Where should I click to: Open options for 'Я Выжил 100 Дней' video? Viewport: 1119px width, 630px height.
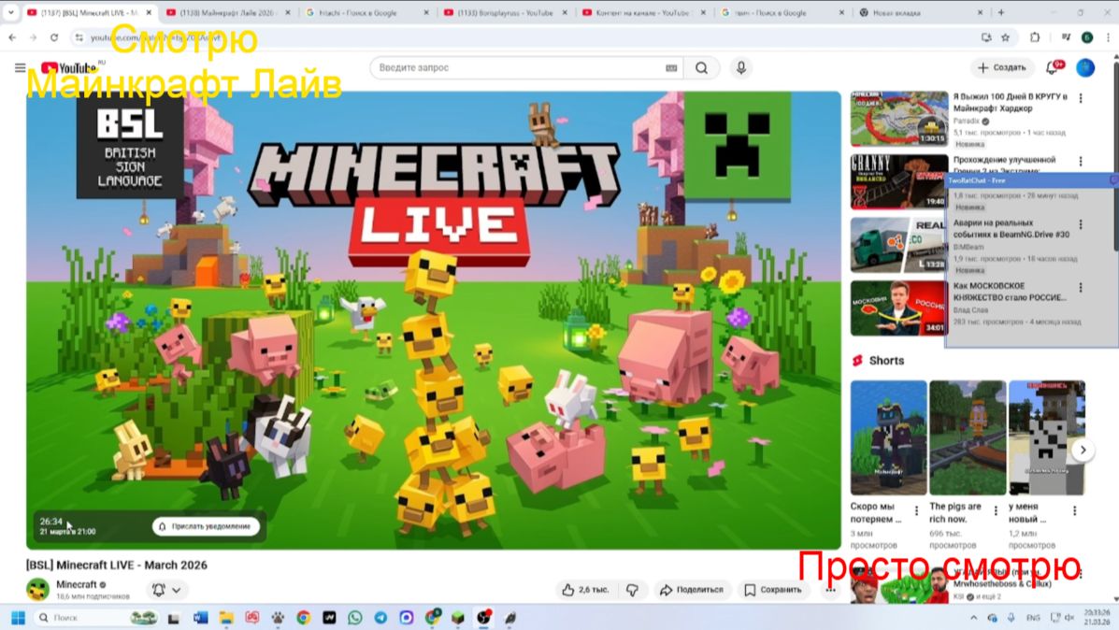pyautogui.click(x=1081, y=98)
